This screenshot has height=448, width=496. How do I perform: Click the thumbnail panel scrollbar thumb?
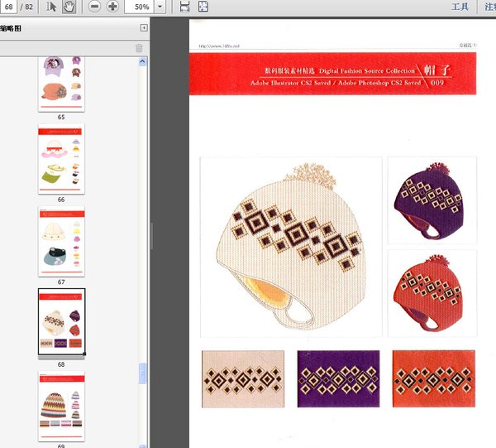142,373
